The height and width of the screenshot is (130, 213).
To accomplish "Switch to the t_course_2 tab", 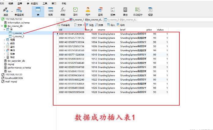I will point(121,20).
